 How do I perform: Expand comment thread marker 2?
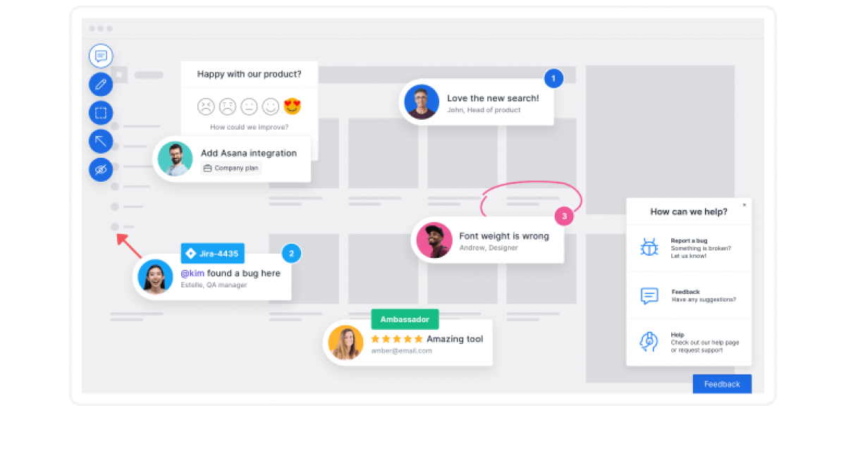[291, 253]
